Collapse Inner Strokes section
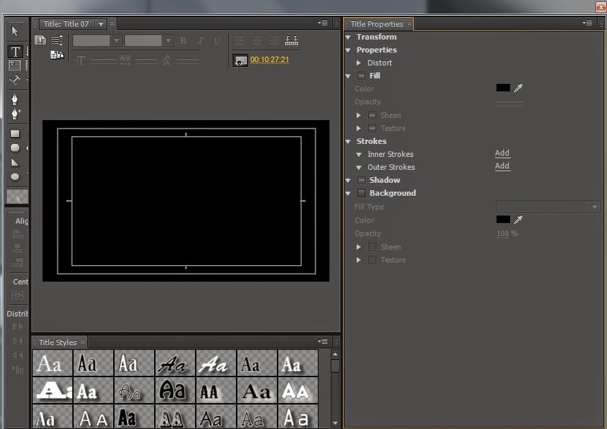Viewport: 607px width, 429px height. point(359,155)
